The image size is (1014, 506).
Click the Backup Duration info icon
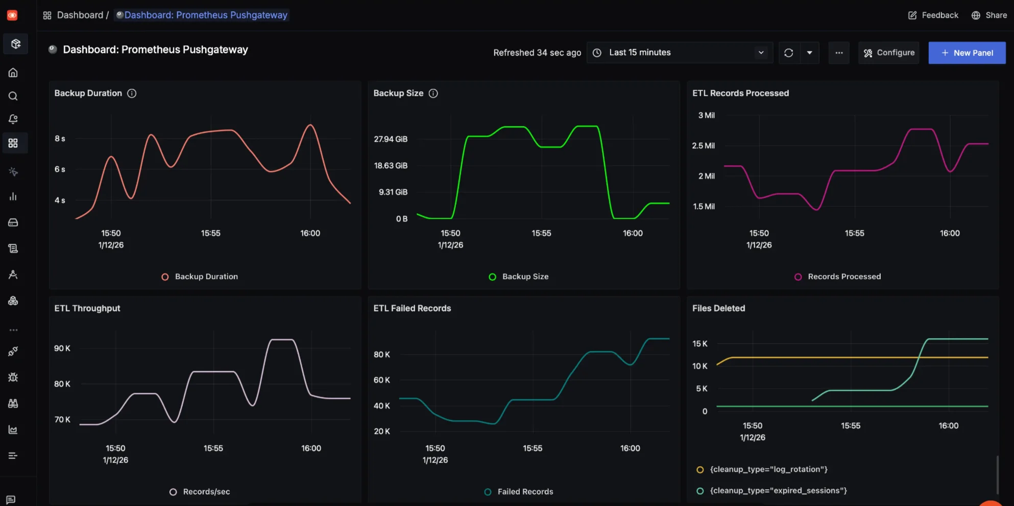(132, 93)
